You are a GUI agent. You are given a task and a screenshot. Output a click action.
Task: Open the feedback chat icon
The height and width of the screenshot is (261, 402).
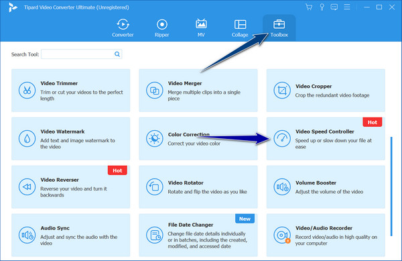tap(334, 7)
